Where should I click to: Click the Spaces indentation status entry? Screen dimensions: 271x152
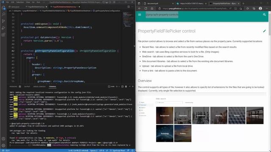coord(94,150)
